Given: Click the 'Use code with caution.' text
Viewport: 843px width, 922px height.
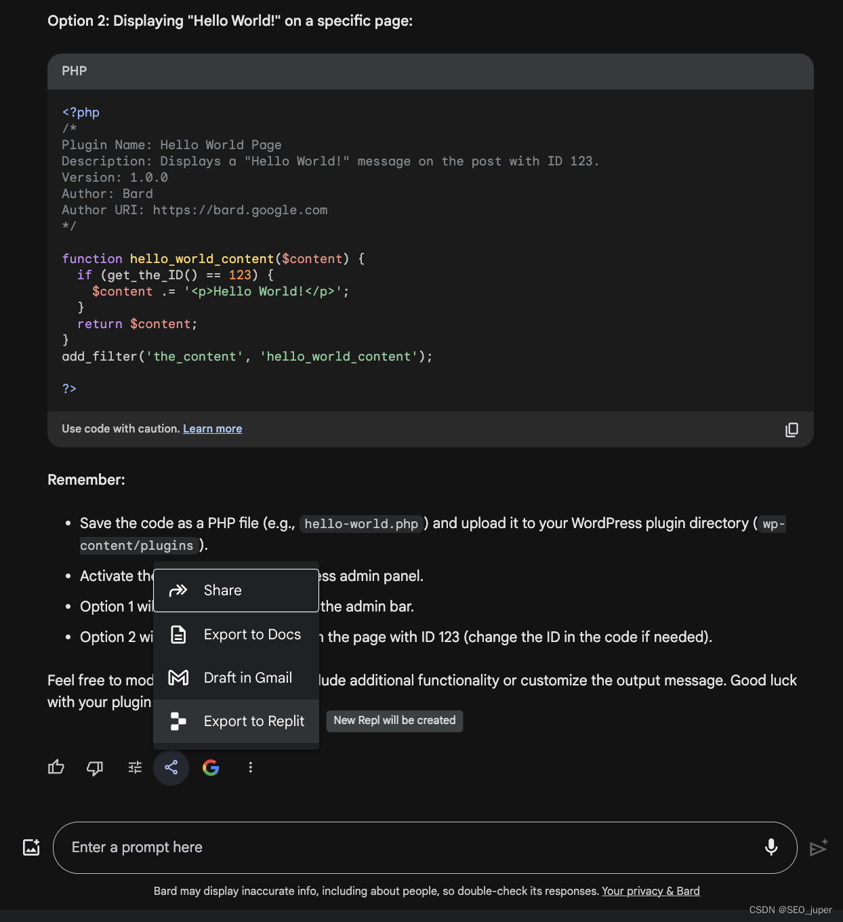Looking at the screenshot, I should [121, 428].
